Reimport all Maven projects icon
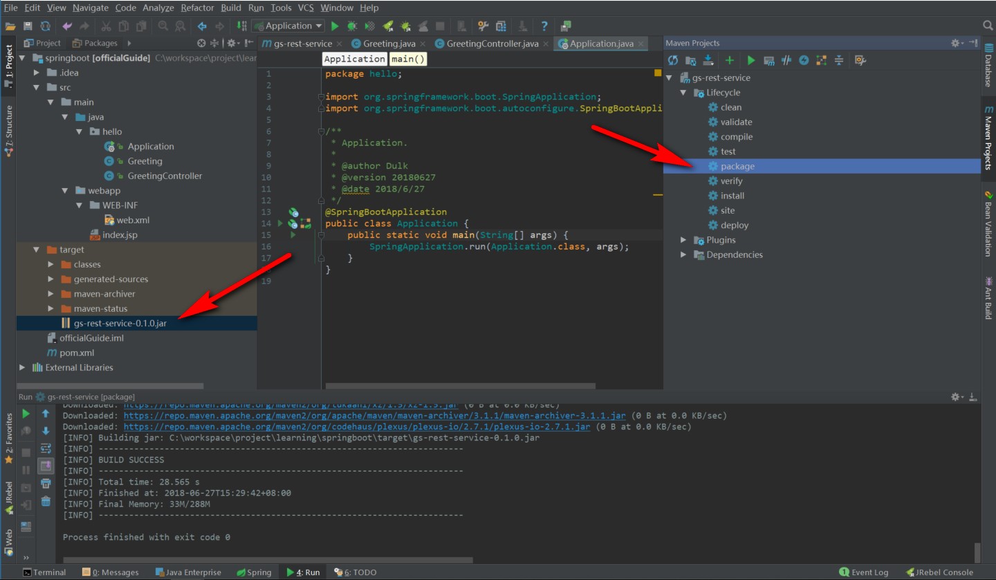This screenshot has width=996, height=580. (672, 60)
